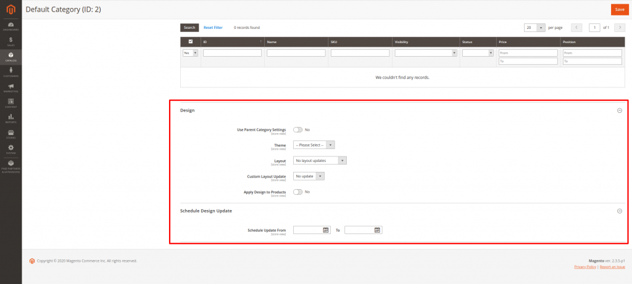Open the Layout dropdown

tap(320, 160)
